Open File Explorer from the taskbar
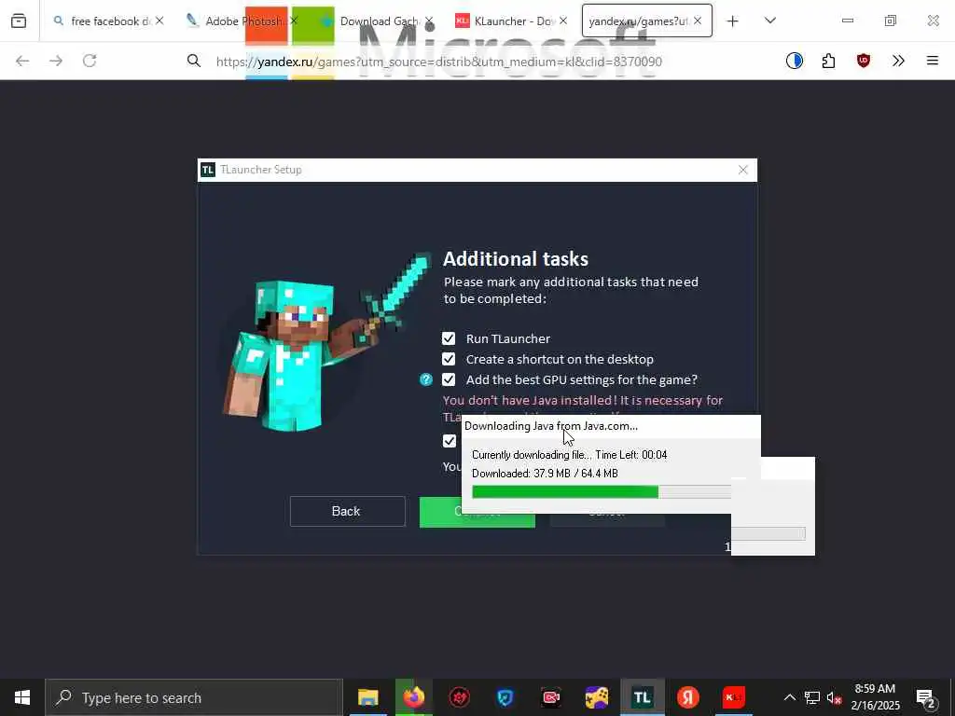 pos(367,697)
